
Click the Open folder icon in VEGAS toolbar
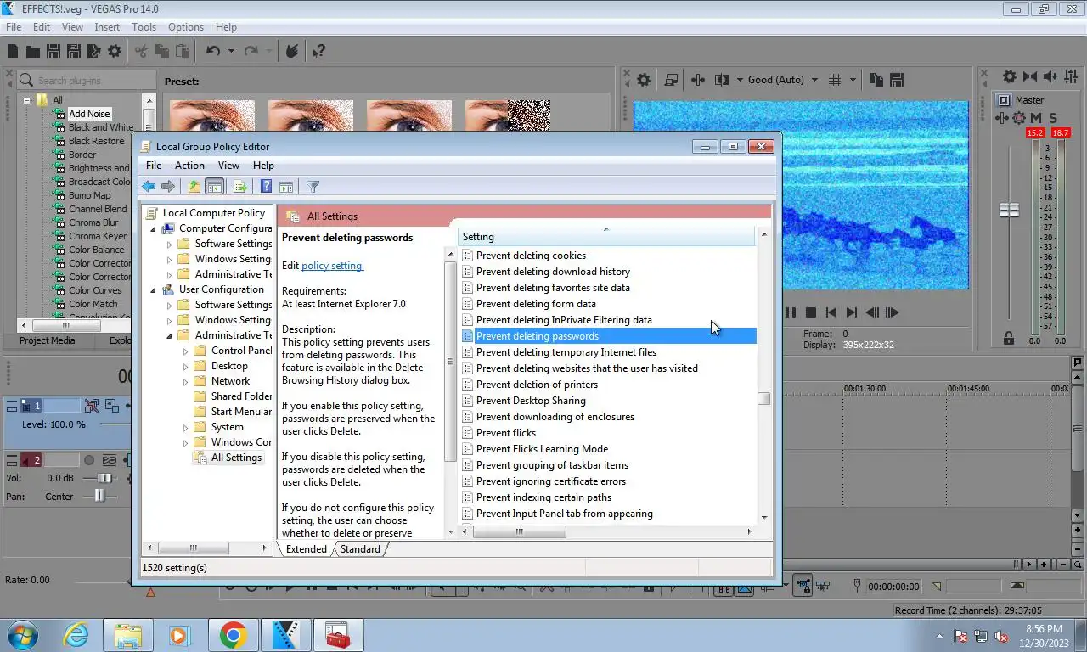tap(32, 51)
